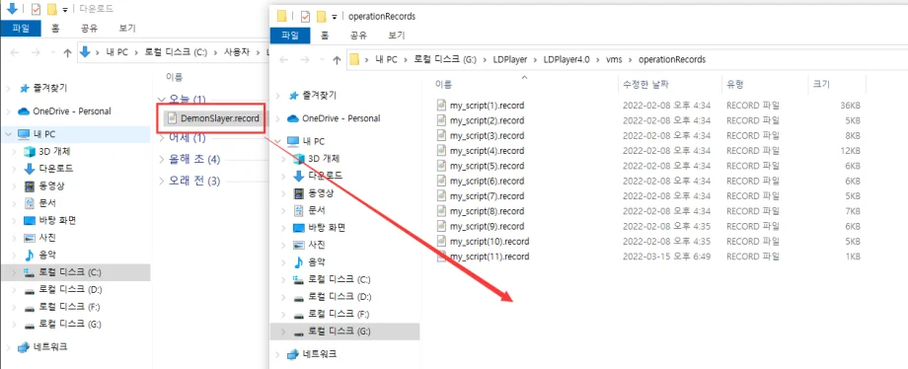Click LDPlayer4.0 in address bar path

pyautogui.click(x=567, y=59)
